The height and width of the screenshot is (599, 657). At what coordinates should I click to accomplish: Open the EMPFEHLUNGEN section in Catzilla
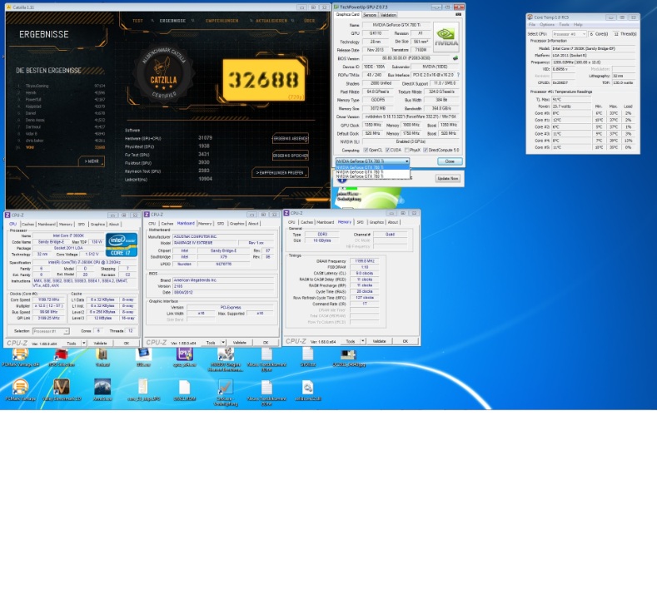[221, 21]
